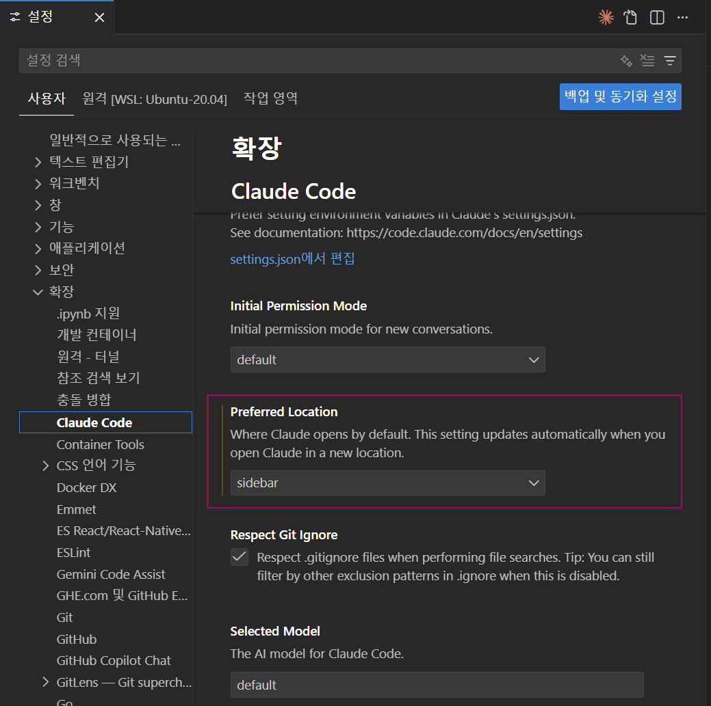Image resolution: width=711 pixels, height=706 pixels.
Task: Click the Initial Permission Mode title
Action: coord(298,306)
